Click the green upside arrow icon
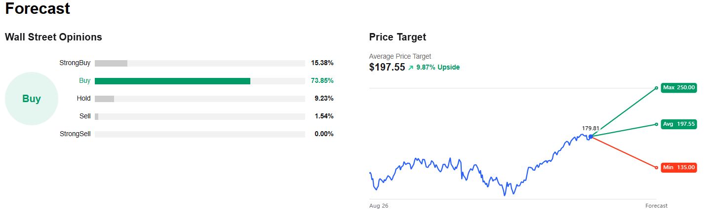The width and height of the screenshot is (707, 218). coord(411,68)
